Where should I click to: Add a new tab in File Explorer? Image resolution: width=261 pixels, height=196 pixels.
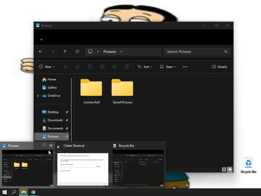pos(42,40)
